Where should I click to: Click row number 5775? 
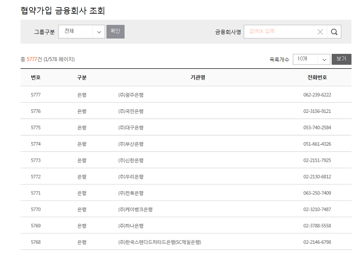click(36, 128)
